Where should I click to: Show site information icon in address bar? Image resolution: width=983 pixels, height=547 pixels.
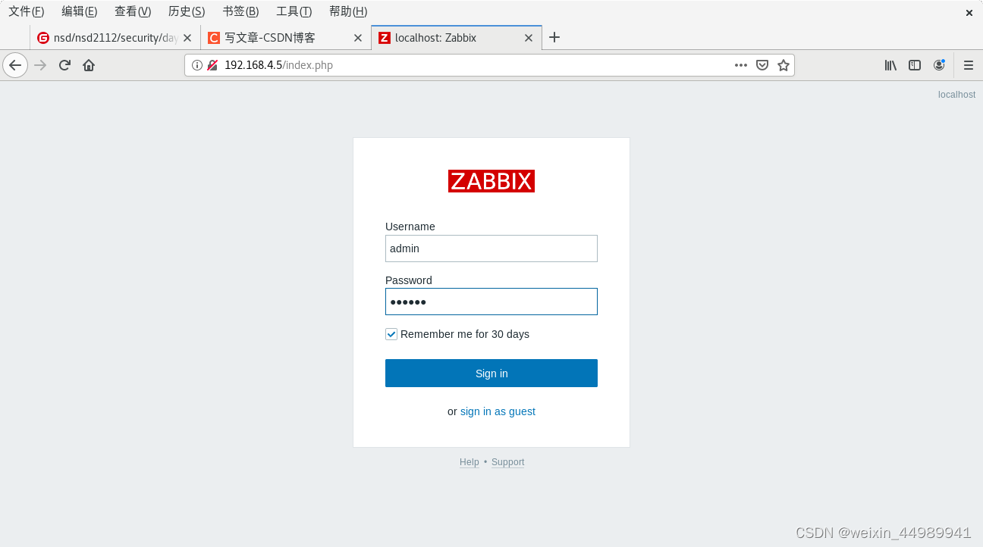coord(197,65)
